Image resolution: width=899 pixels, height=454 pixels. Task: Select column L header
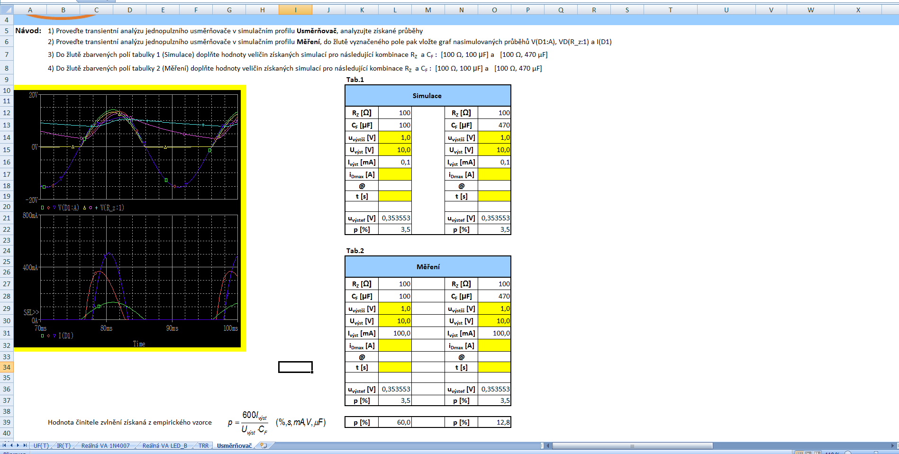coord(395,10)
